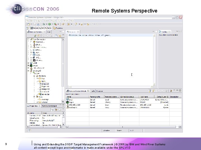
Task: Expand the Local connection node
Action: pos(28,63)
